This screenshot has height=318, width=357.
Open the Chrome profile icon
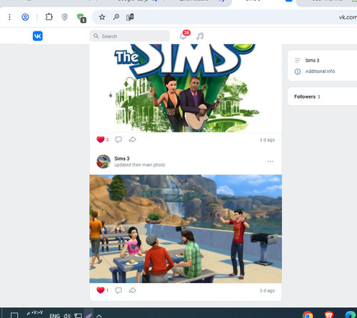coord(25,17)
